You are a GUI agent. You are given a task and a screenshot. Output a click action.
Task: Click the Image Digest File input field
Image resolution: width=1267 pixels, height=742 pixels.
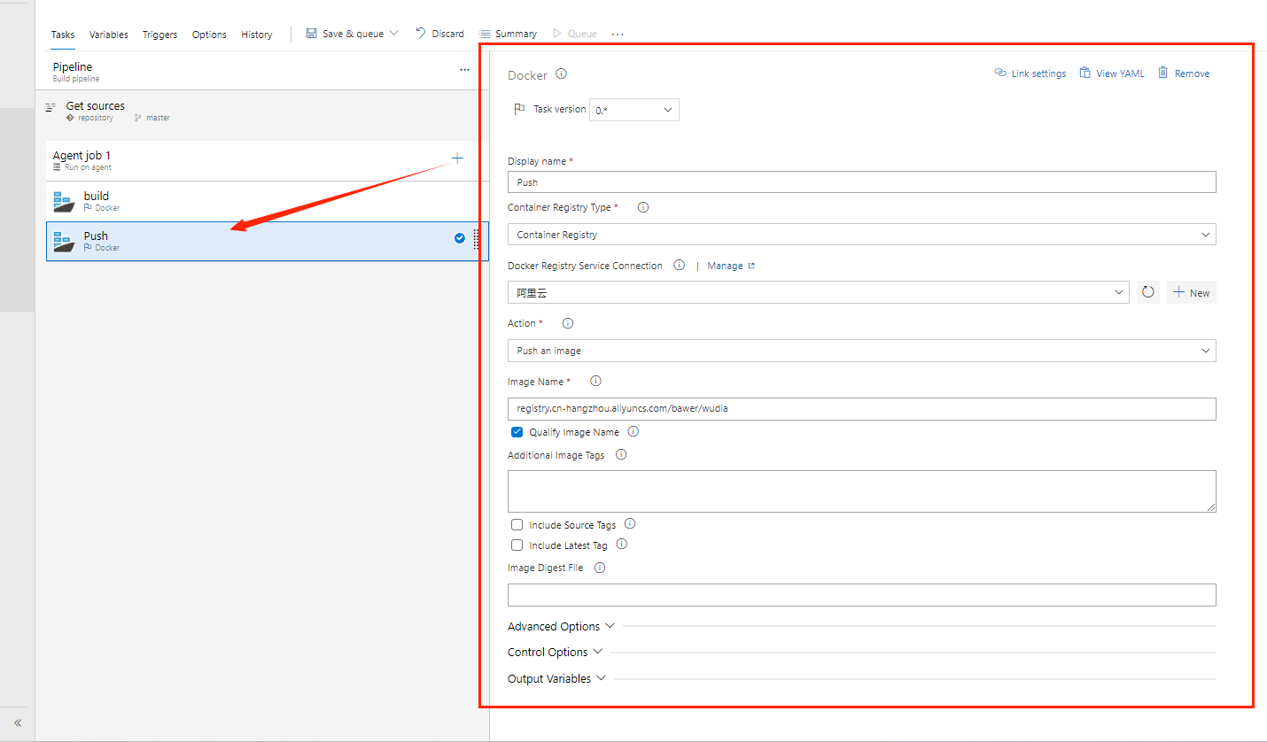(x=861, y=594)
